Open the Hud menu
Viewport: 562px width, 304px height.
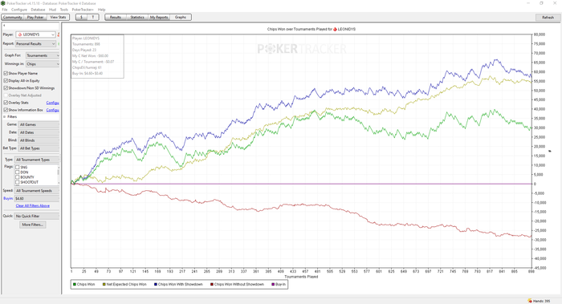tap(52, 10)
